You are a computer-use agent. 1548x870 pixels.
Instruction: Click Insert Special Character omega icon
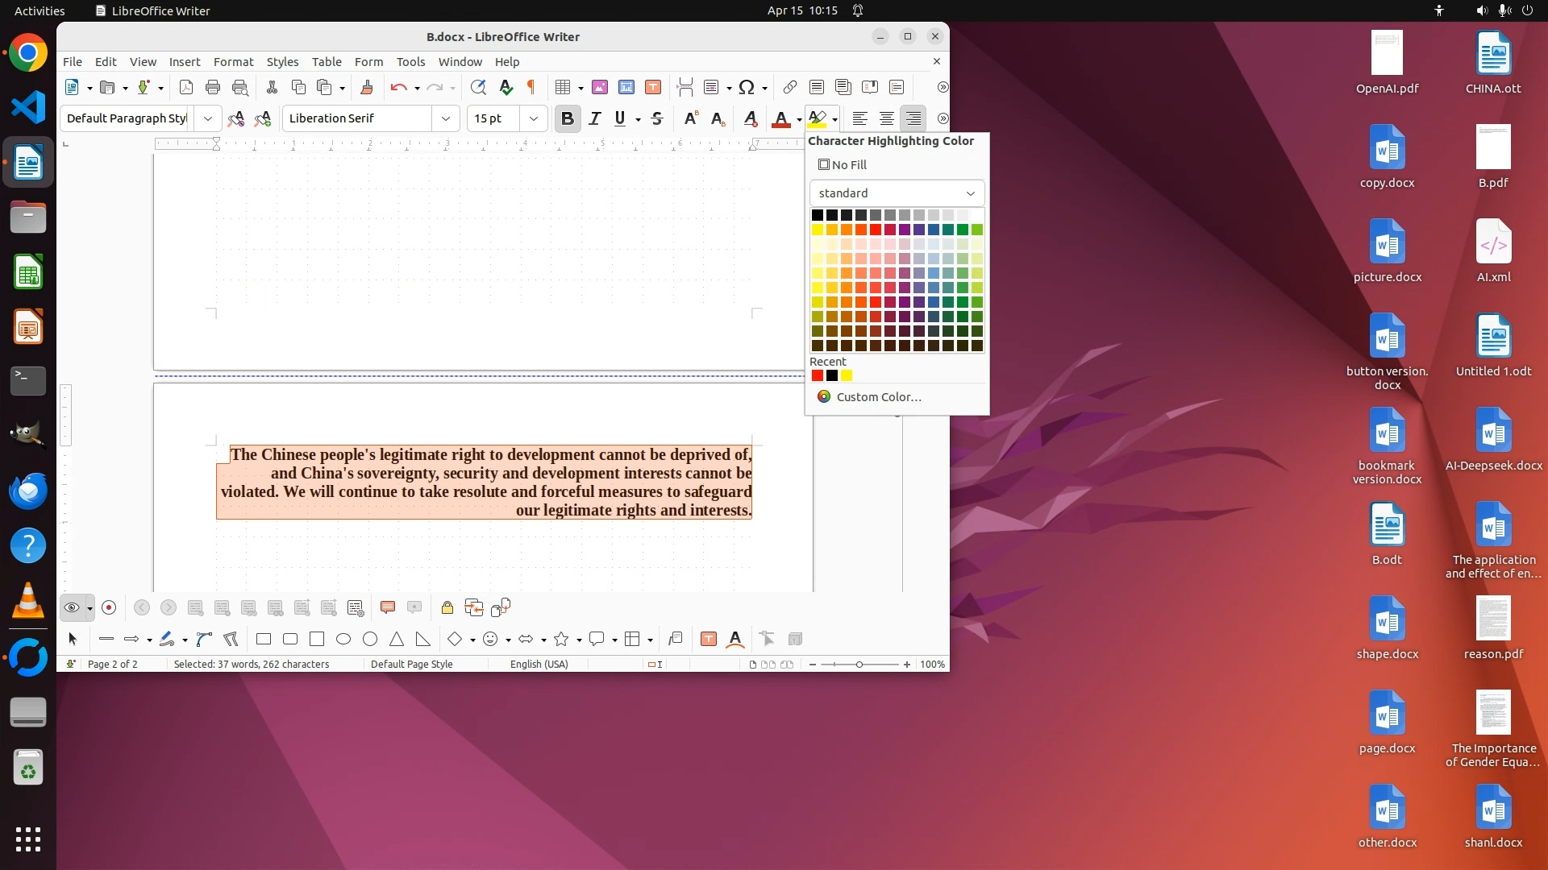747,87
